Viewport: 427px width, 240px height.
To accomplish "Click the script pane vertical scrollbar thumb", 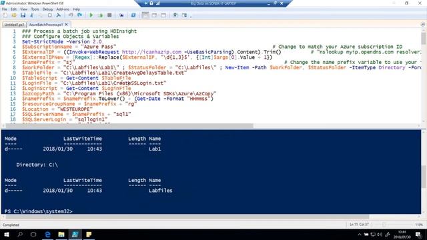I will coord(423,39).
